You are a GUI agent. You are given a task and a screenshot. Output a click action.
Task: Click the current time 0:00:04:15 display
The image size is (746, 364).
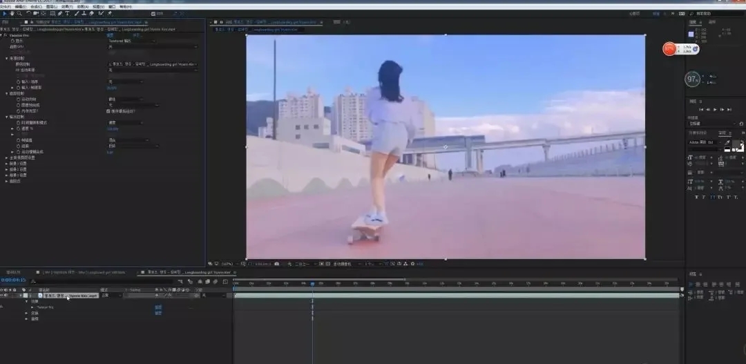(13, 280)
